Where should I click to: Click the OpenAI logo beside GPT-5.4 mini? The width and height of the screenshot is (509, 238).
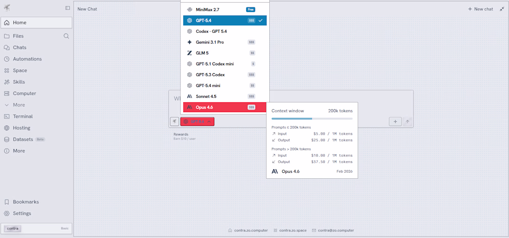190,85
